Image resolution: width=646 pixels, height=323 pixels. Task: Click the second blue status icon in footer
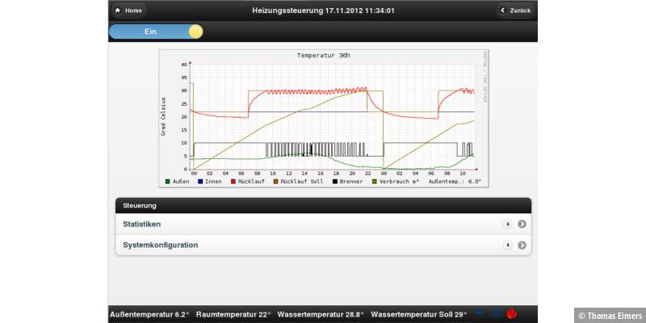[x=497, y=313]
